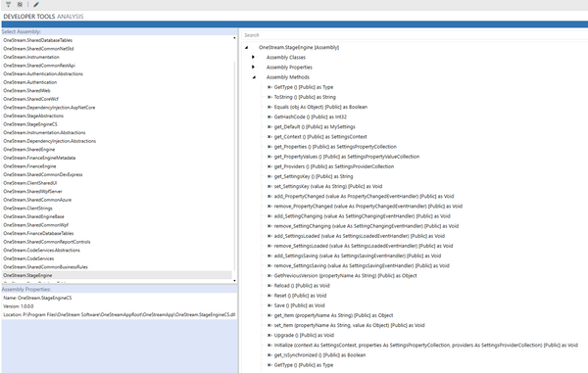Select OneStream.Authentication.Abstractions assembly
The image size is (588, 373).
[43, 73]
